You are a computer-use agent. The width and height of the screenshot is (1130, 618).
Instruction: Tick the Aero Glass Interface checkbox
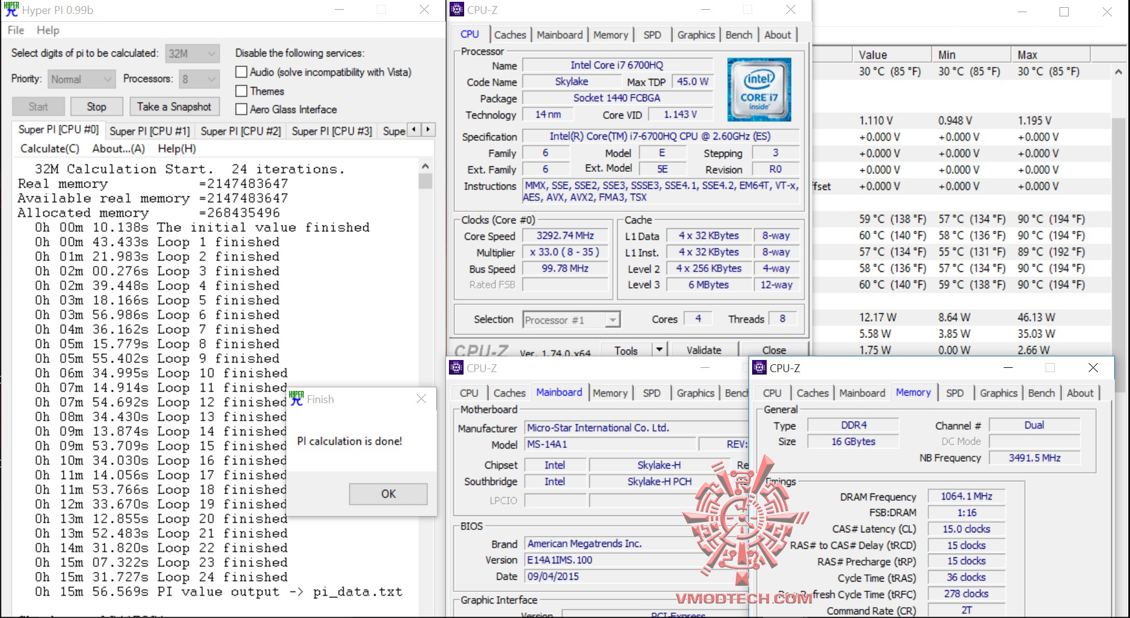pos(241,109)
